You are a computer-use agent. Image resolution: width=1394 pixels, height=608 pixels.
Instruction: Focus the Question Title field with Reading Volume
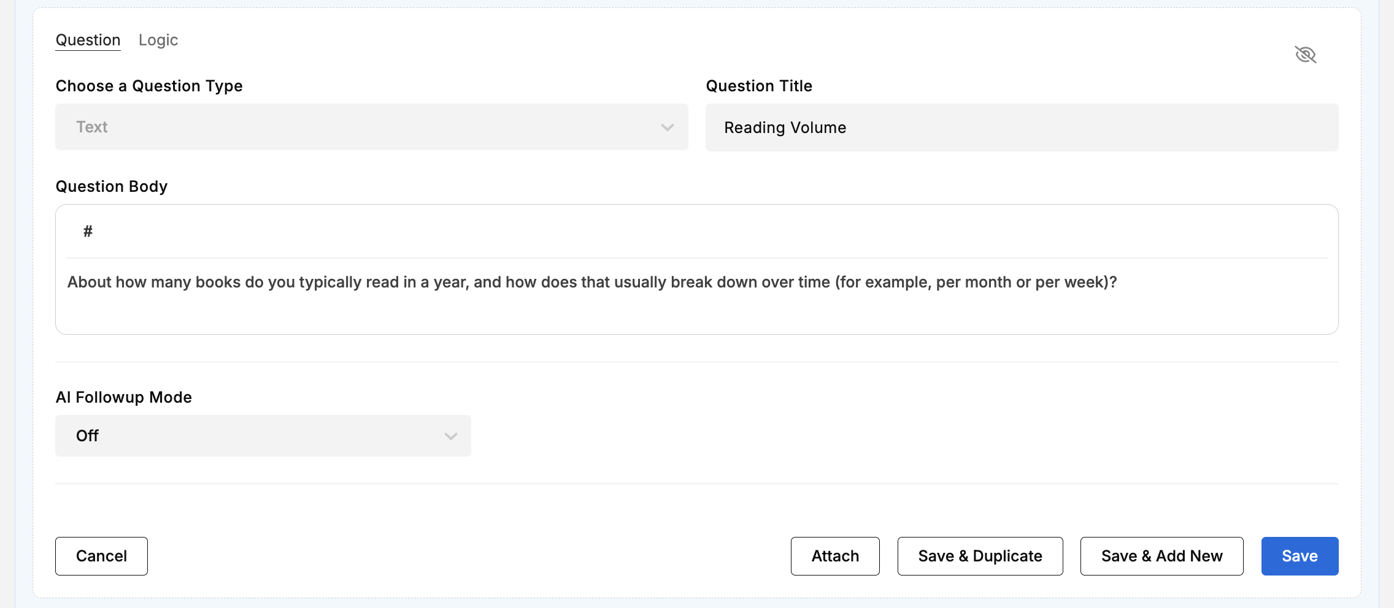(x=1022, y=127)
